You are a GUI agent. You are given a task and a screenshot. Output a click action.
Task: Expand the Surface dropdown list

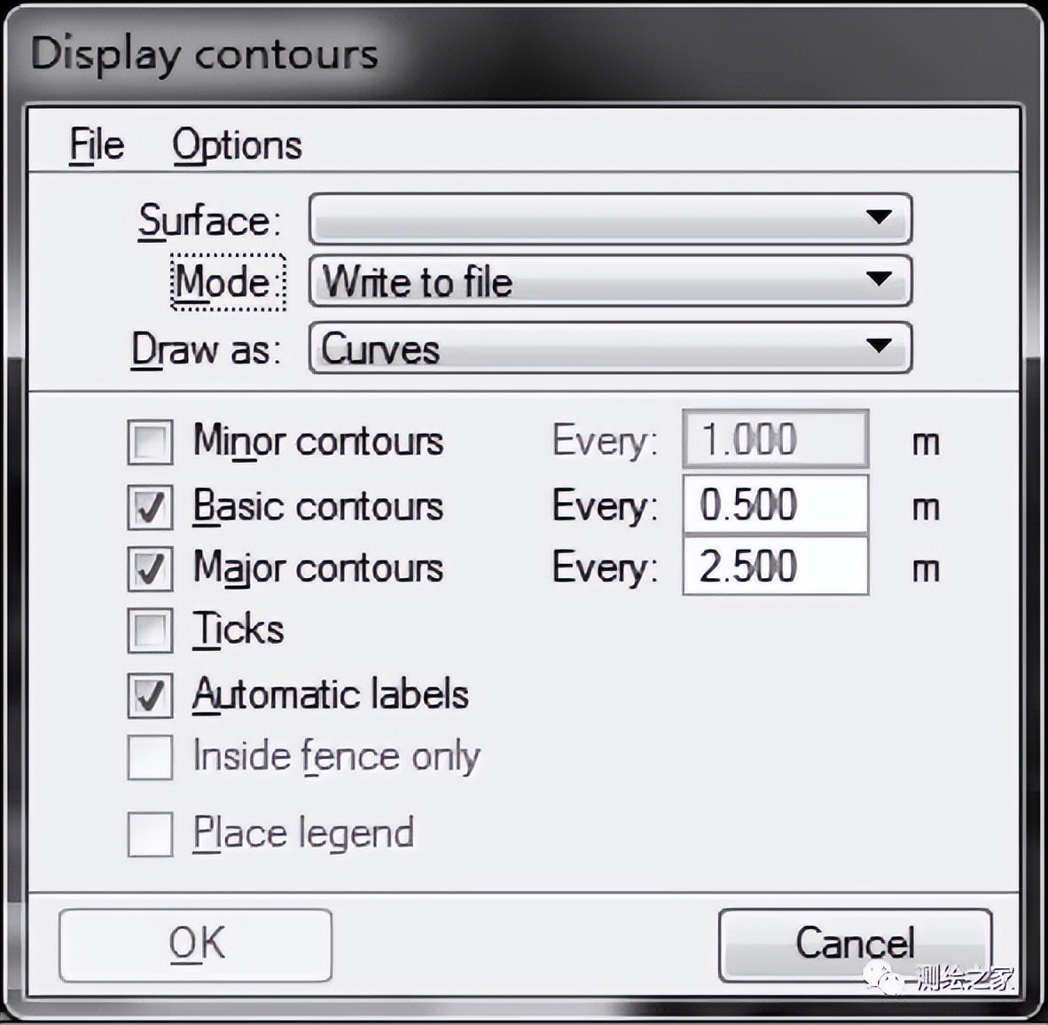610,218
